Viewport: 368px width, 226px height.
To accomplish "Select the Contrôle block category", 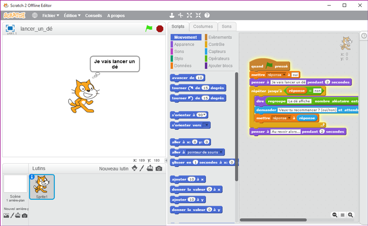I will click(x=216, y=44).
